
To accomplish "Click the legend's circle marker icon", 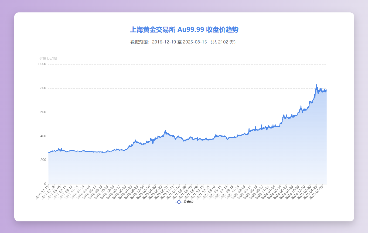I will (x=179, y=202).
